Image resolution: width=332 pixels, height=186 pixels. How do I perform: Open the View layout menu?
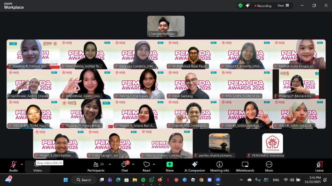click(283, 5)
